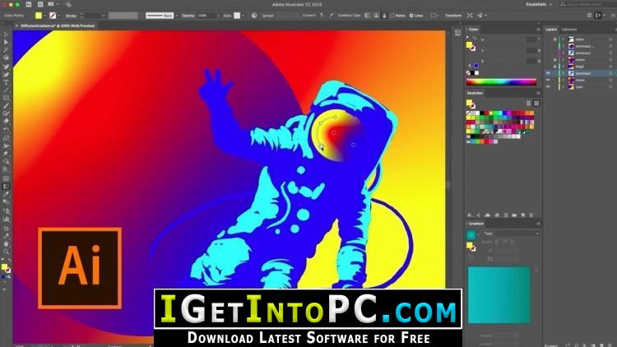
Task: Select the Rectangle tool
Action: pyautogui.click(x=6, y=98)
